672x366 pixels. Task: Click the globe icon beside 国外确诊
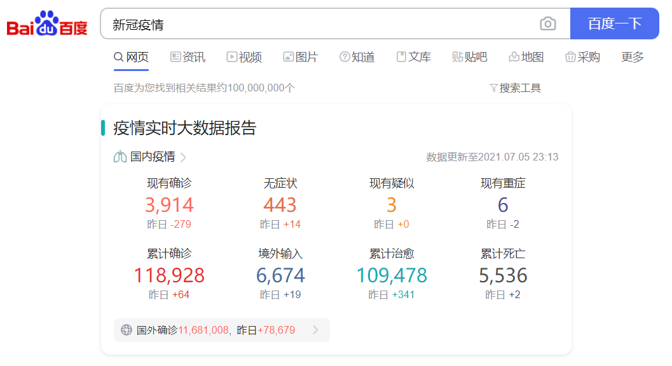127,330
